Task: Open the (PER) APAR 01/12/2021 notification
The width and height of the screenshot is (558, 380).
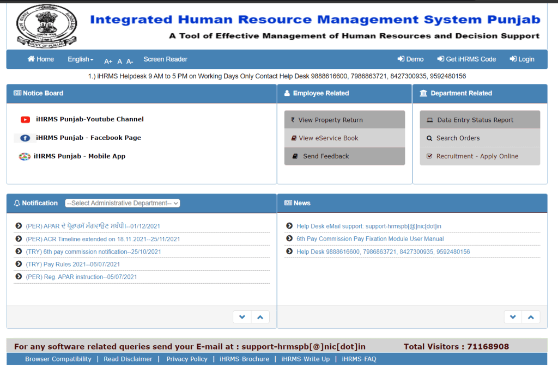Action: click(93, 226)
